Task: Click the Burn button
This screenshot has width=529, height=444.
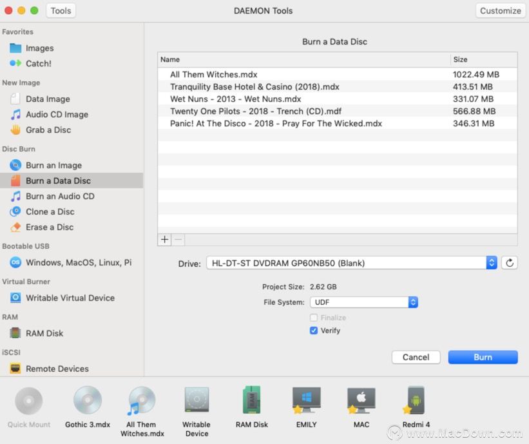Action: tap(483, 357)
